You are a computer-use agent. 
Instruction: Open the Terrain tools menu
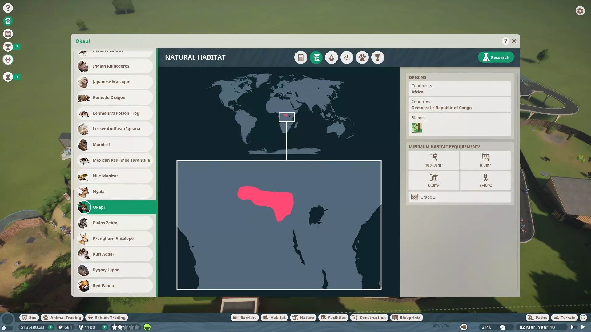pos(564,318)
